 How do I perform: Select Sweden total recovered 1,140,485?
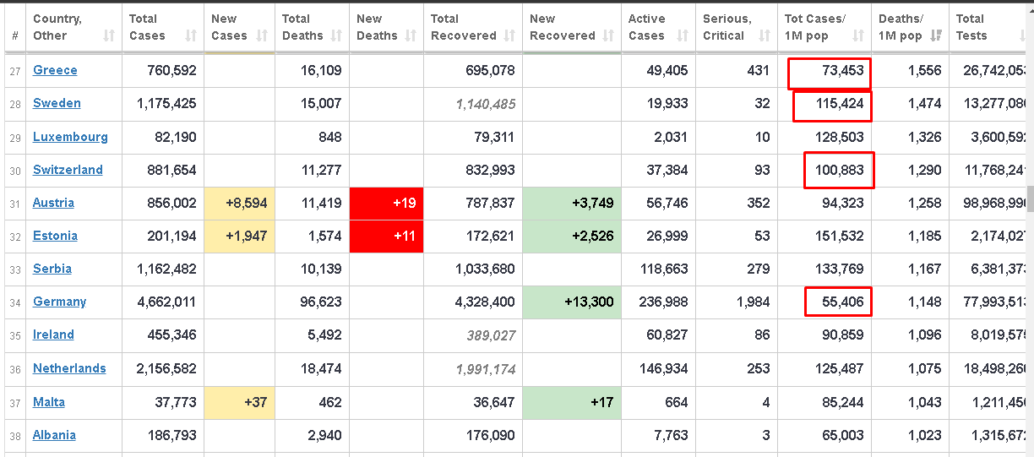(x=485, y=104)
